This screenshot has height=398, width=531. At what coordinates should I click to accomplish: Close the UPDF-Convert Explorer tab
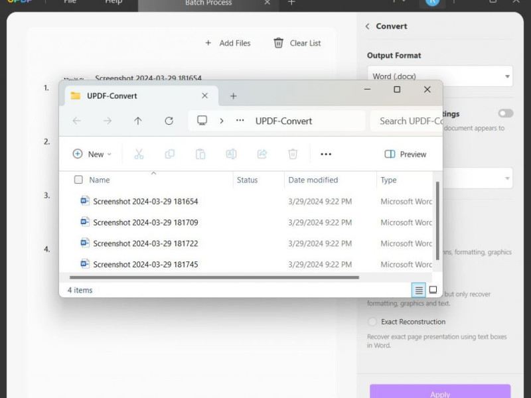coord(204,96)
